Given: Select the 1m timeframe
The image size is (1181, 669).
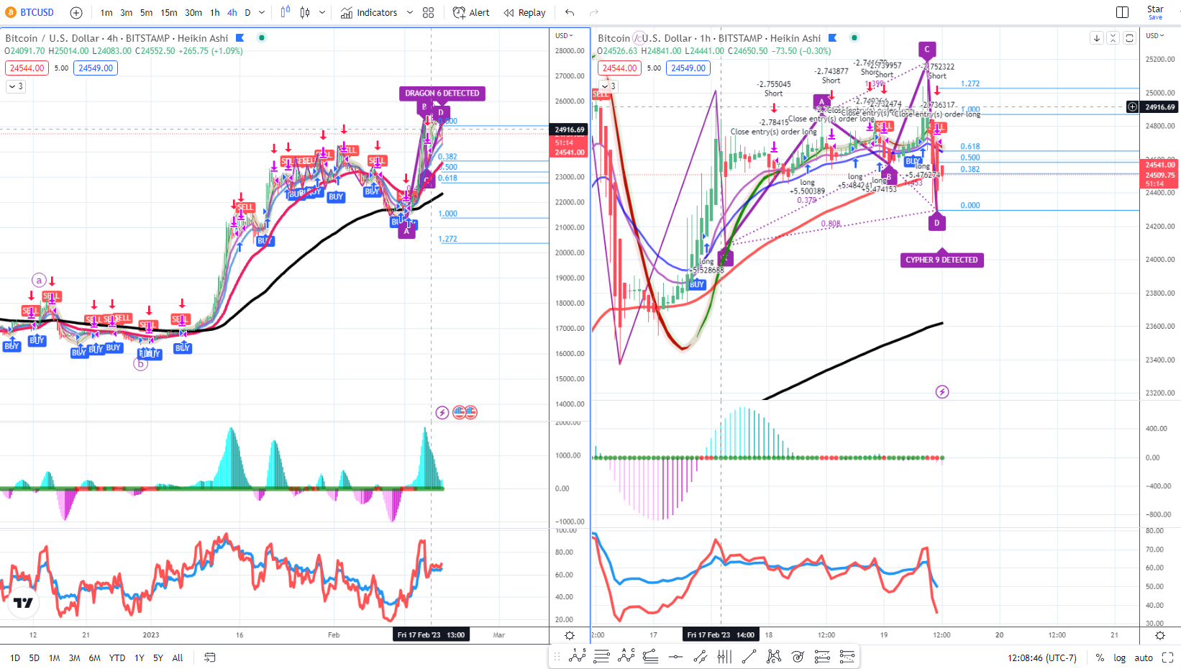Looking at the screenshot, I should point(106,12).
